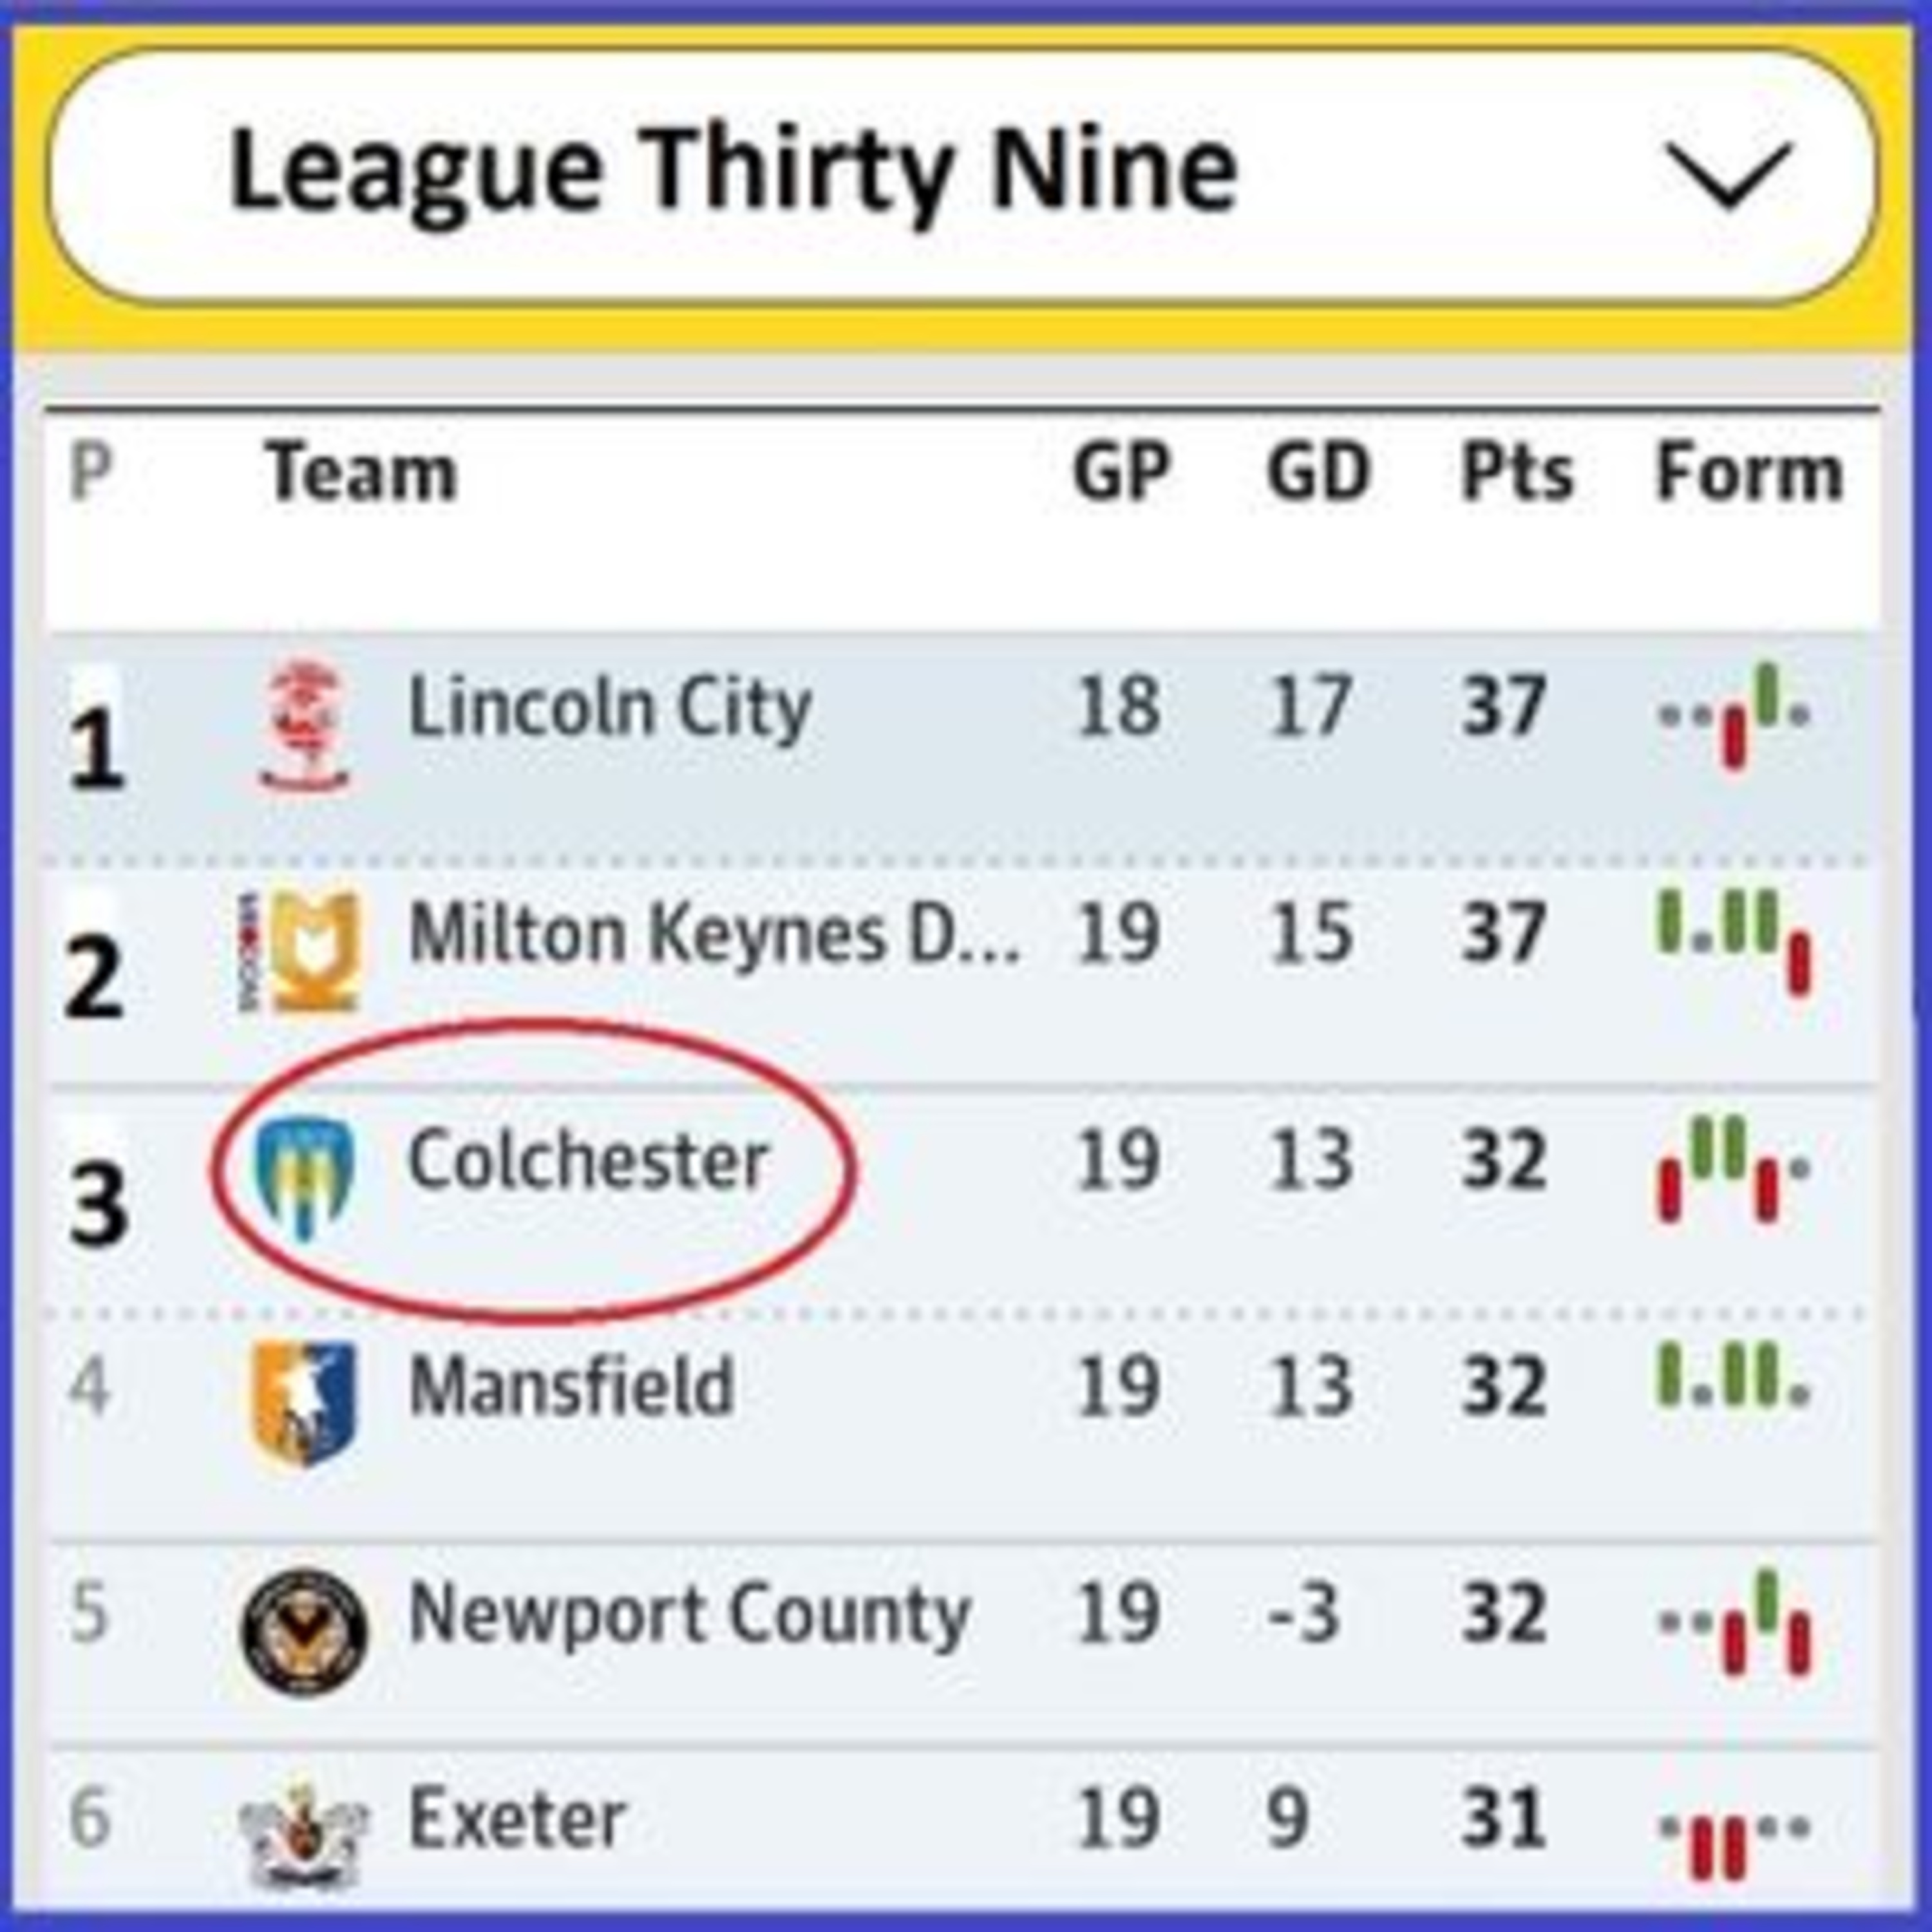The width and height of the screenshot is (1932, 1932).
Task: Click the Colchester club crest
Action: [304, 1179]
